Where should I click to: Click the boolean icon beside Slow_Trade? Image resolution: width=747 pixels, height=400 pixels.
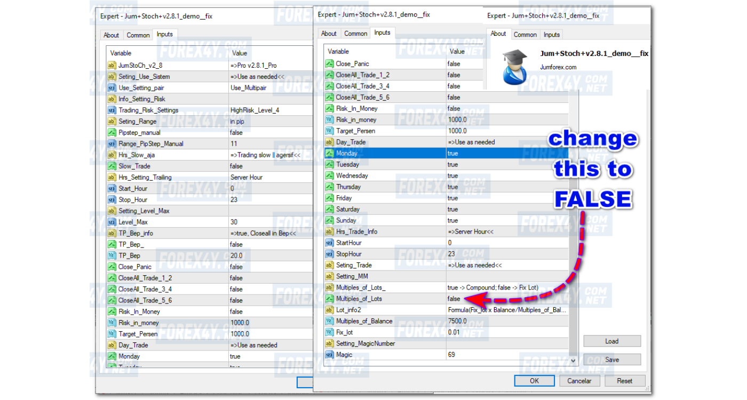[112, 166]
